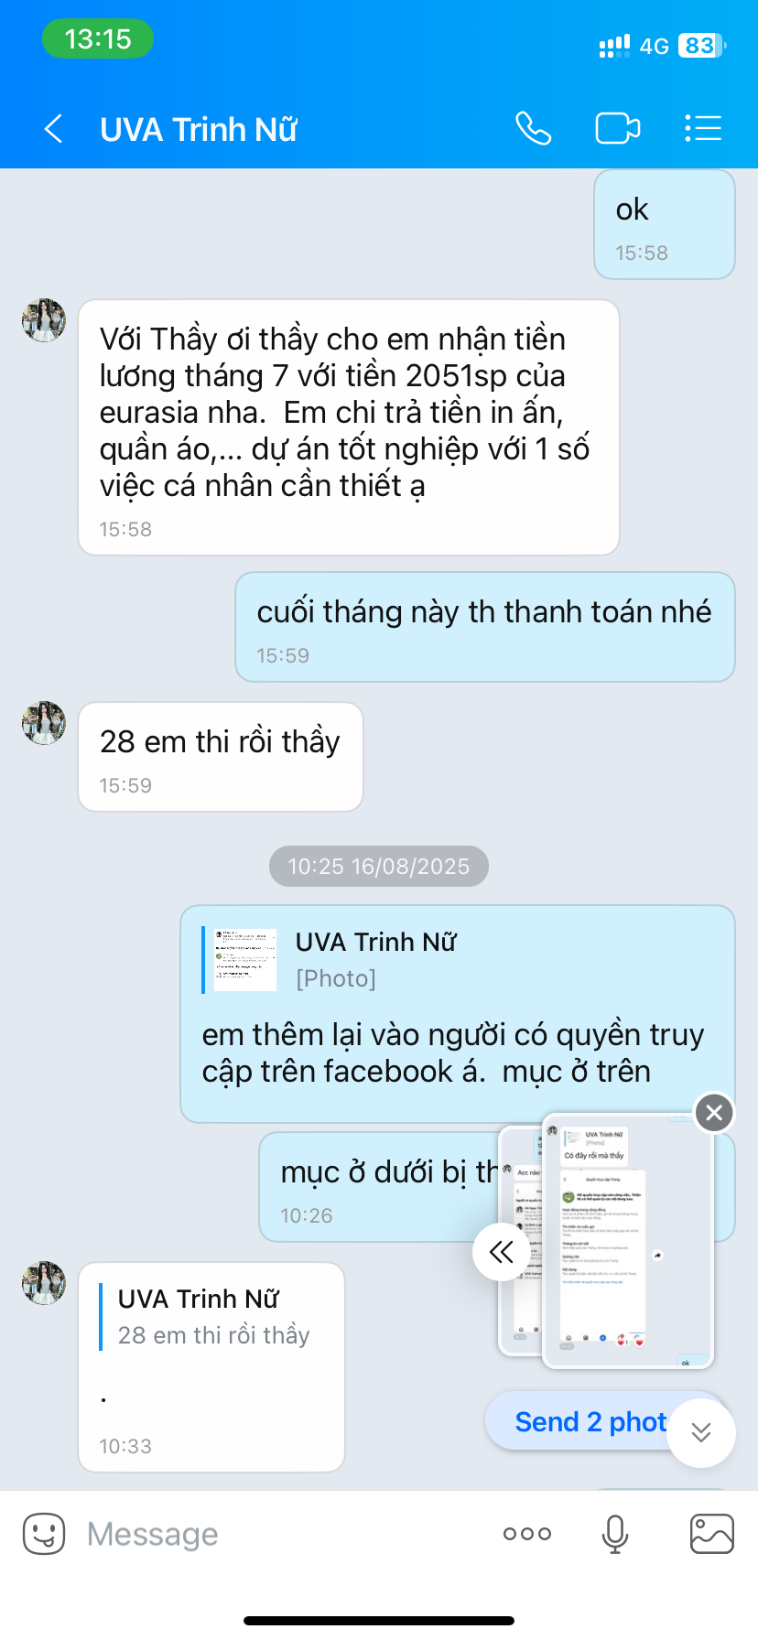Open the front preview photo thumbnail
The height and width of the screenshot is (1640, 758).
(x=628, y=1240)
